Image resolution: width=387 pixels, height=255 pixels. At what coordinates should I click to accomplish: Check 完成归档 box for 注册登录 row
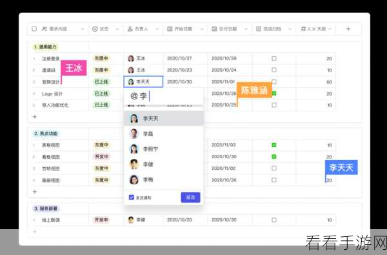coord(274,59)
